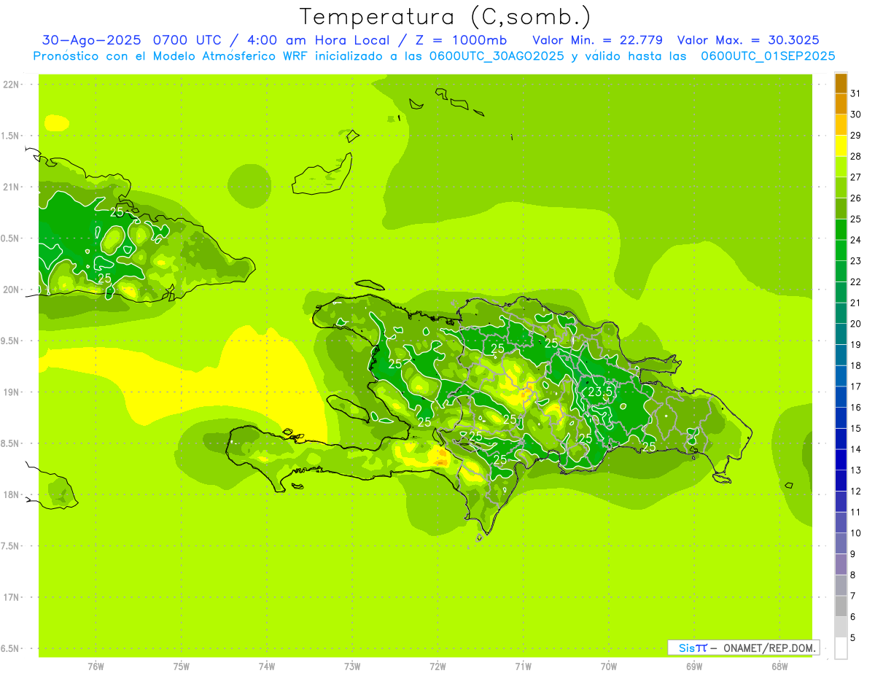
Task: Click the '73W' longitude axis label
Action: [352, 666]
